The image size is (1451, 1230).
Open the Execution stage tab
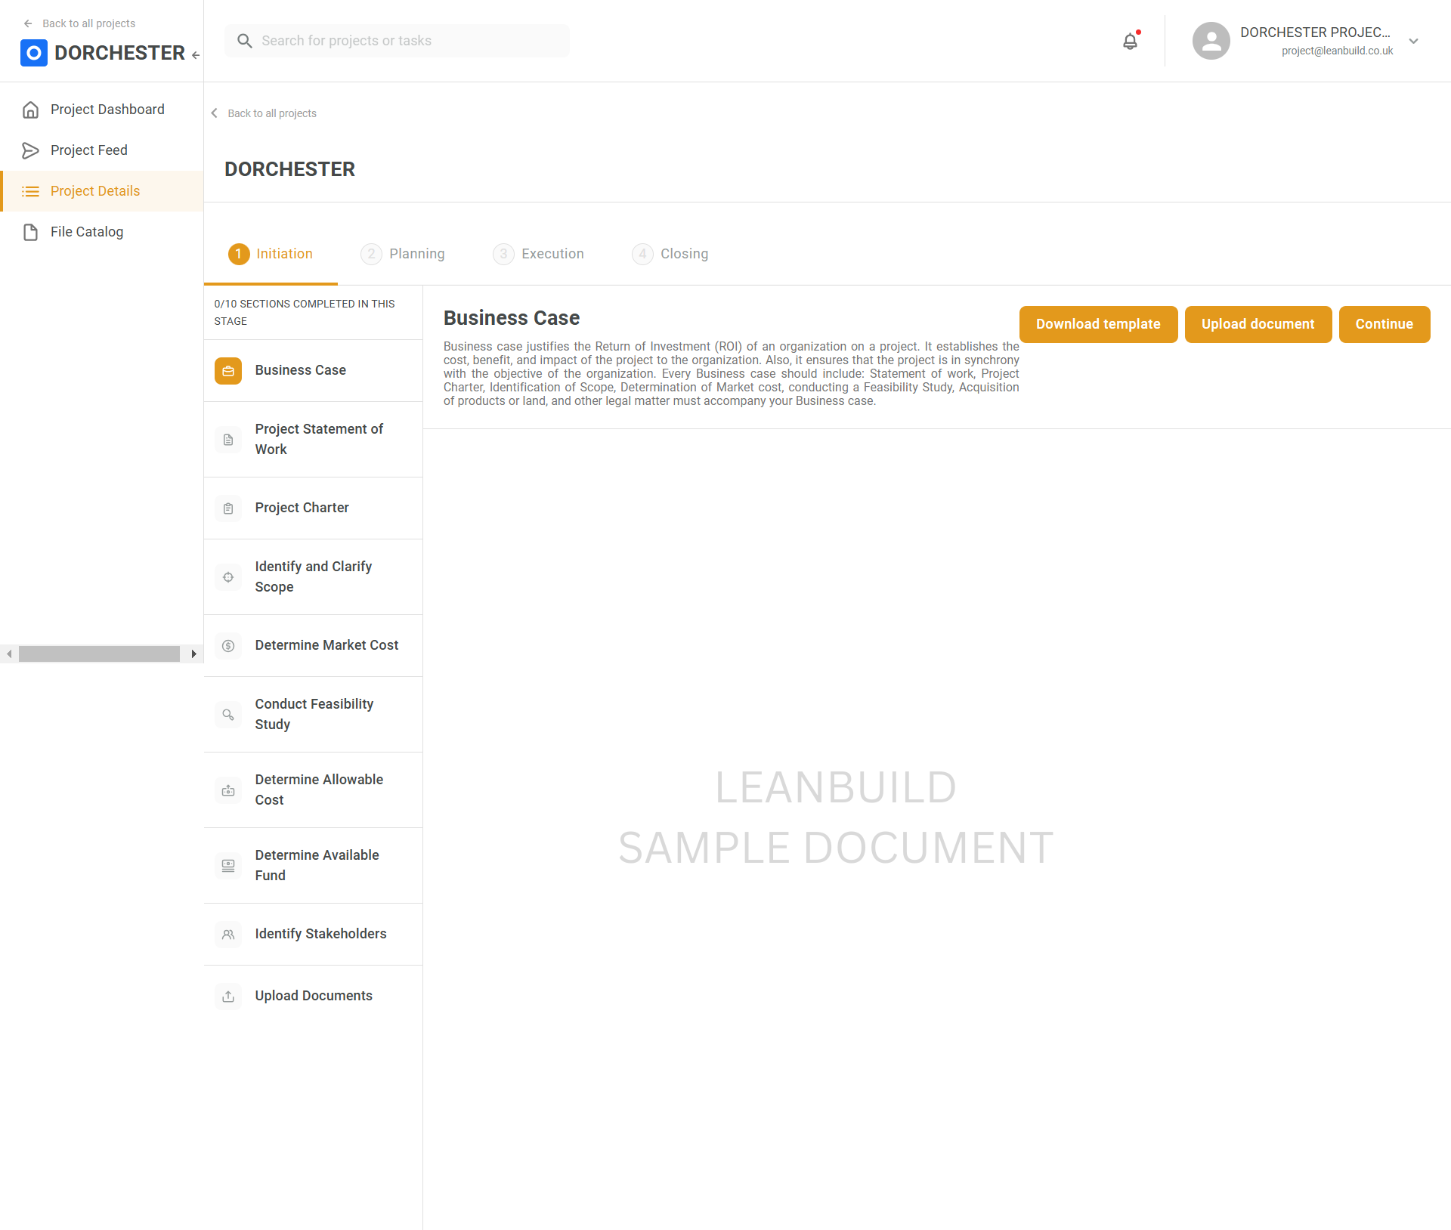coord(538,254)
